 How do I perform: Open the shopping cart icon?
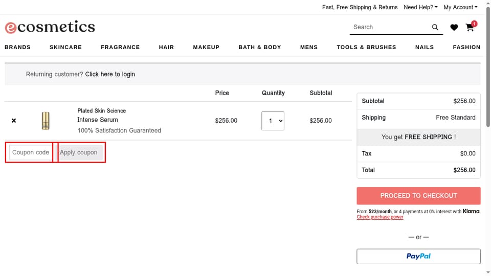coord(470,27)
